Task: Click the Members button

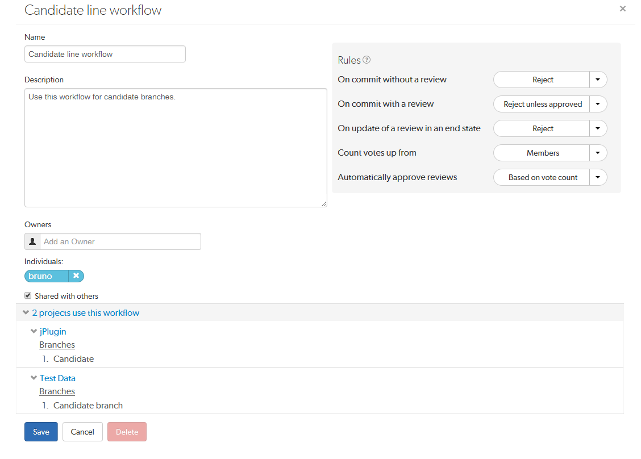Action: 542,153
